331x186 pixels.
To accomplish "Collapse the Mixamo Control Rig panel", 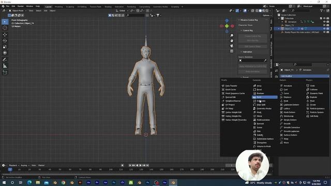I will coord(239,20).
